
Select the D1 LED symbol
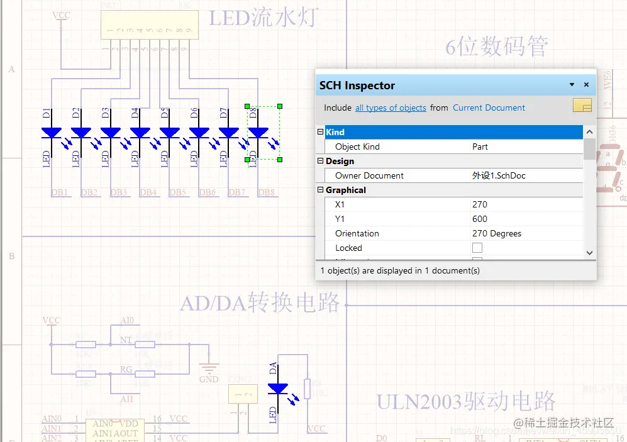tap(51, 133)
